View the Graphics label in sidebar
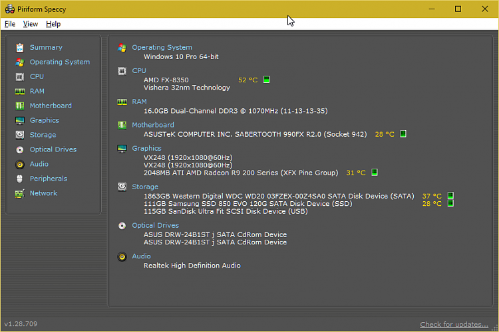Image resolution: width=499 pixels, height=332 pixels. click(44, 120)
